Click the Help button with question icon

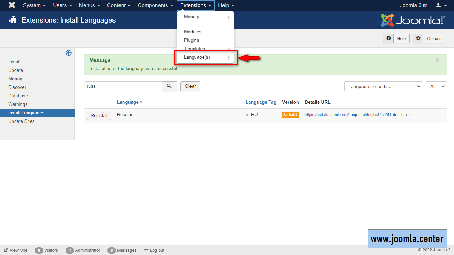pos(396,39)
